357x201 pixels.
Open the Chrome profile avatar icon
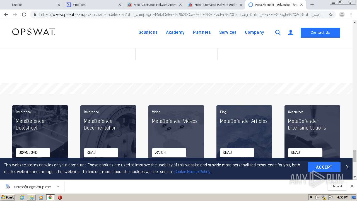click(x=342, y=15)
